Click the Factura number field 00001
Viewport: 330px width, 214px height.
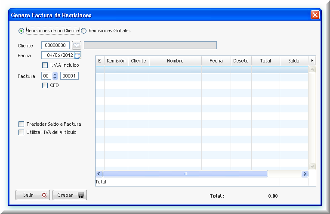(69, 76)
